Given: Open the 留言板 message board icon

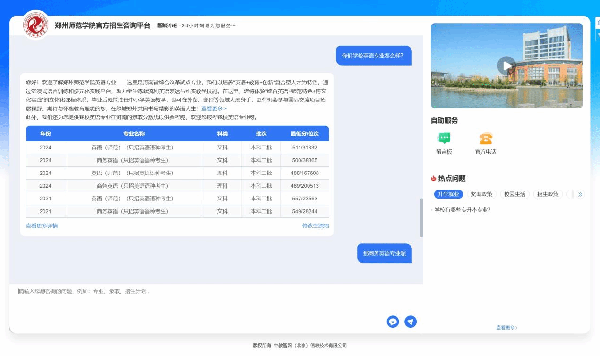Looking at the screenshot, I should (444, 139).
